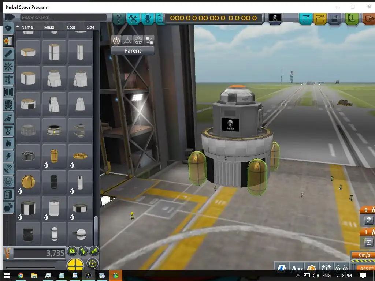375x281 pixels.
Task: Open the volume control in tray
Action: tap(315, 276)
